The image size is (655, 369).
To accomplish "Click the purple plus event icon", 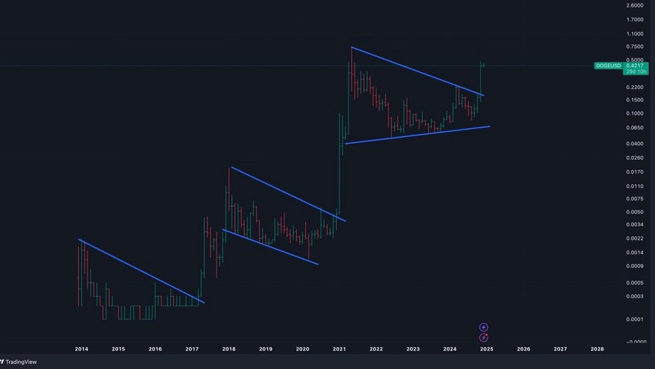I will [483, 327].
